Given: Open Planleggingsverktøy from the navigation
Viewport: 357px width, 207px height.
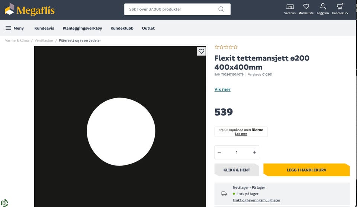Looking at the screenshot, I should (82, 28).
